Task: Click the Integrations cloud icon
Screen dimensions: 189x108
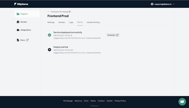Action: 18,30
